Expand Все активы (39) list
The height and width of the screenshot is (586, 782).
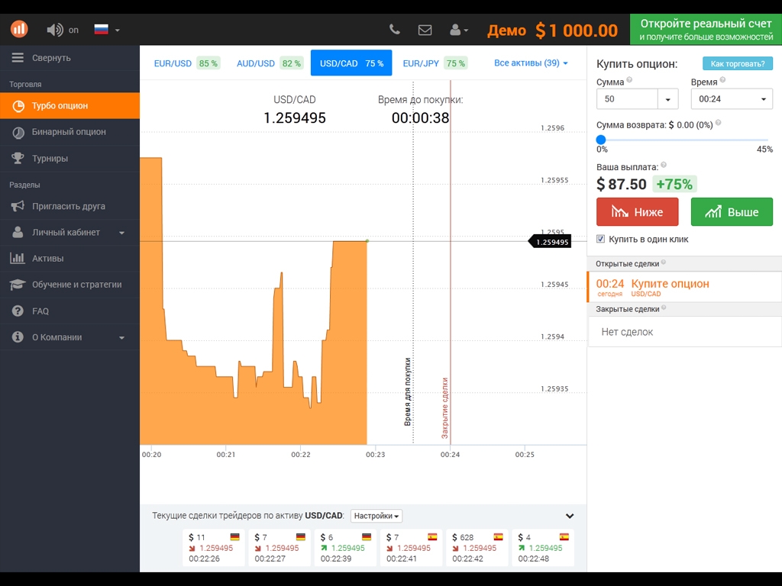pyautogui.click(x=531, y=63)
